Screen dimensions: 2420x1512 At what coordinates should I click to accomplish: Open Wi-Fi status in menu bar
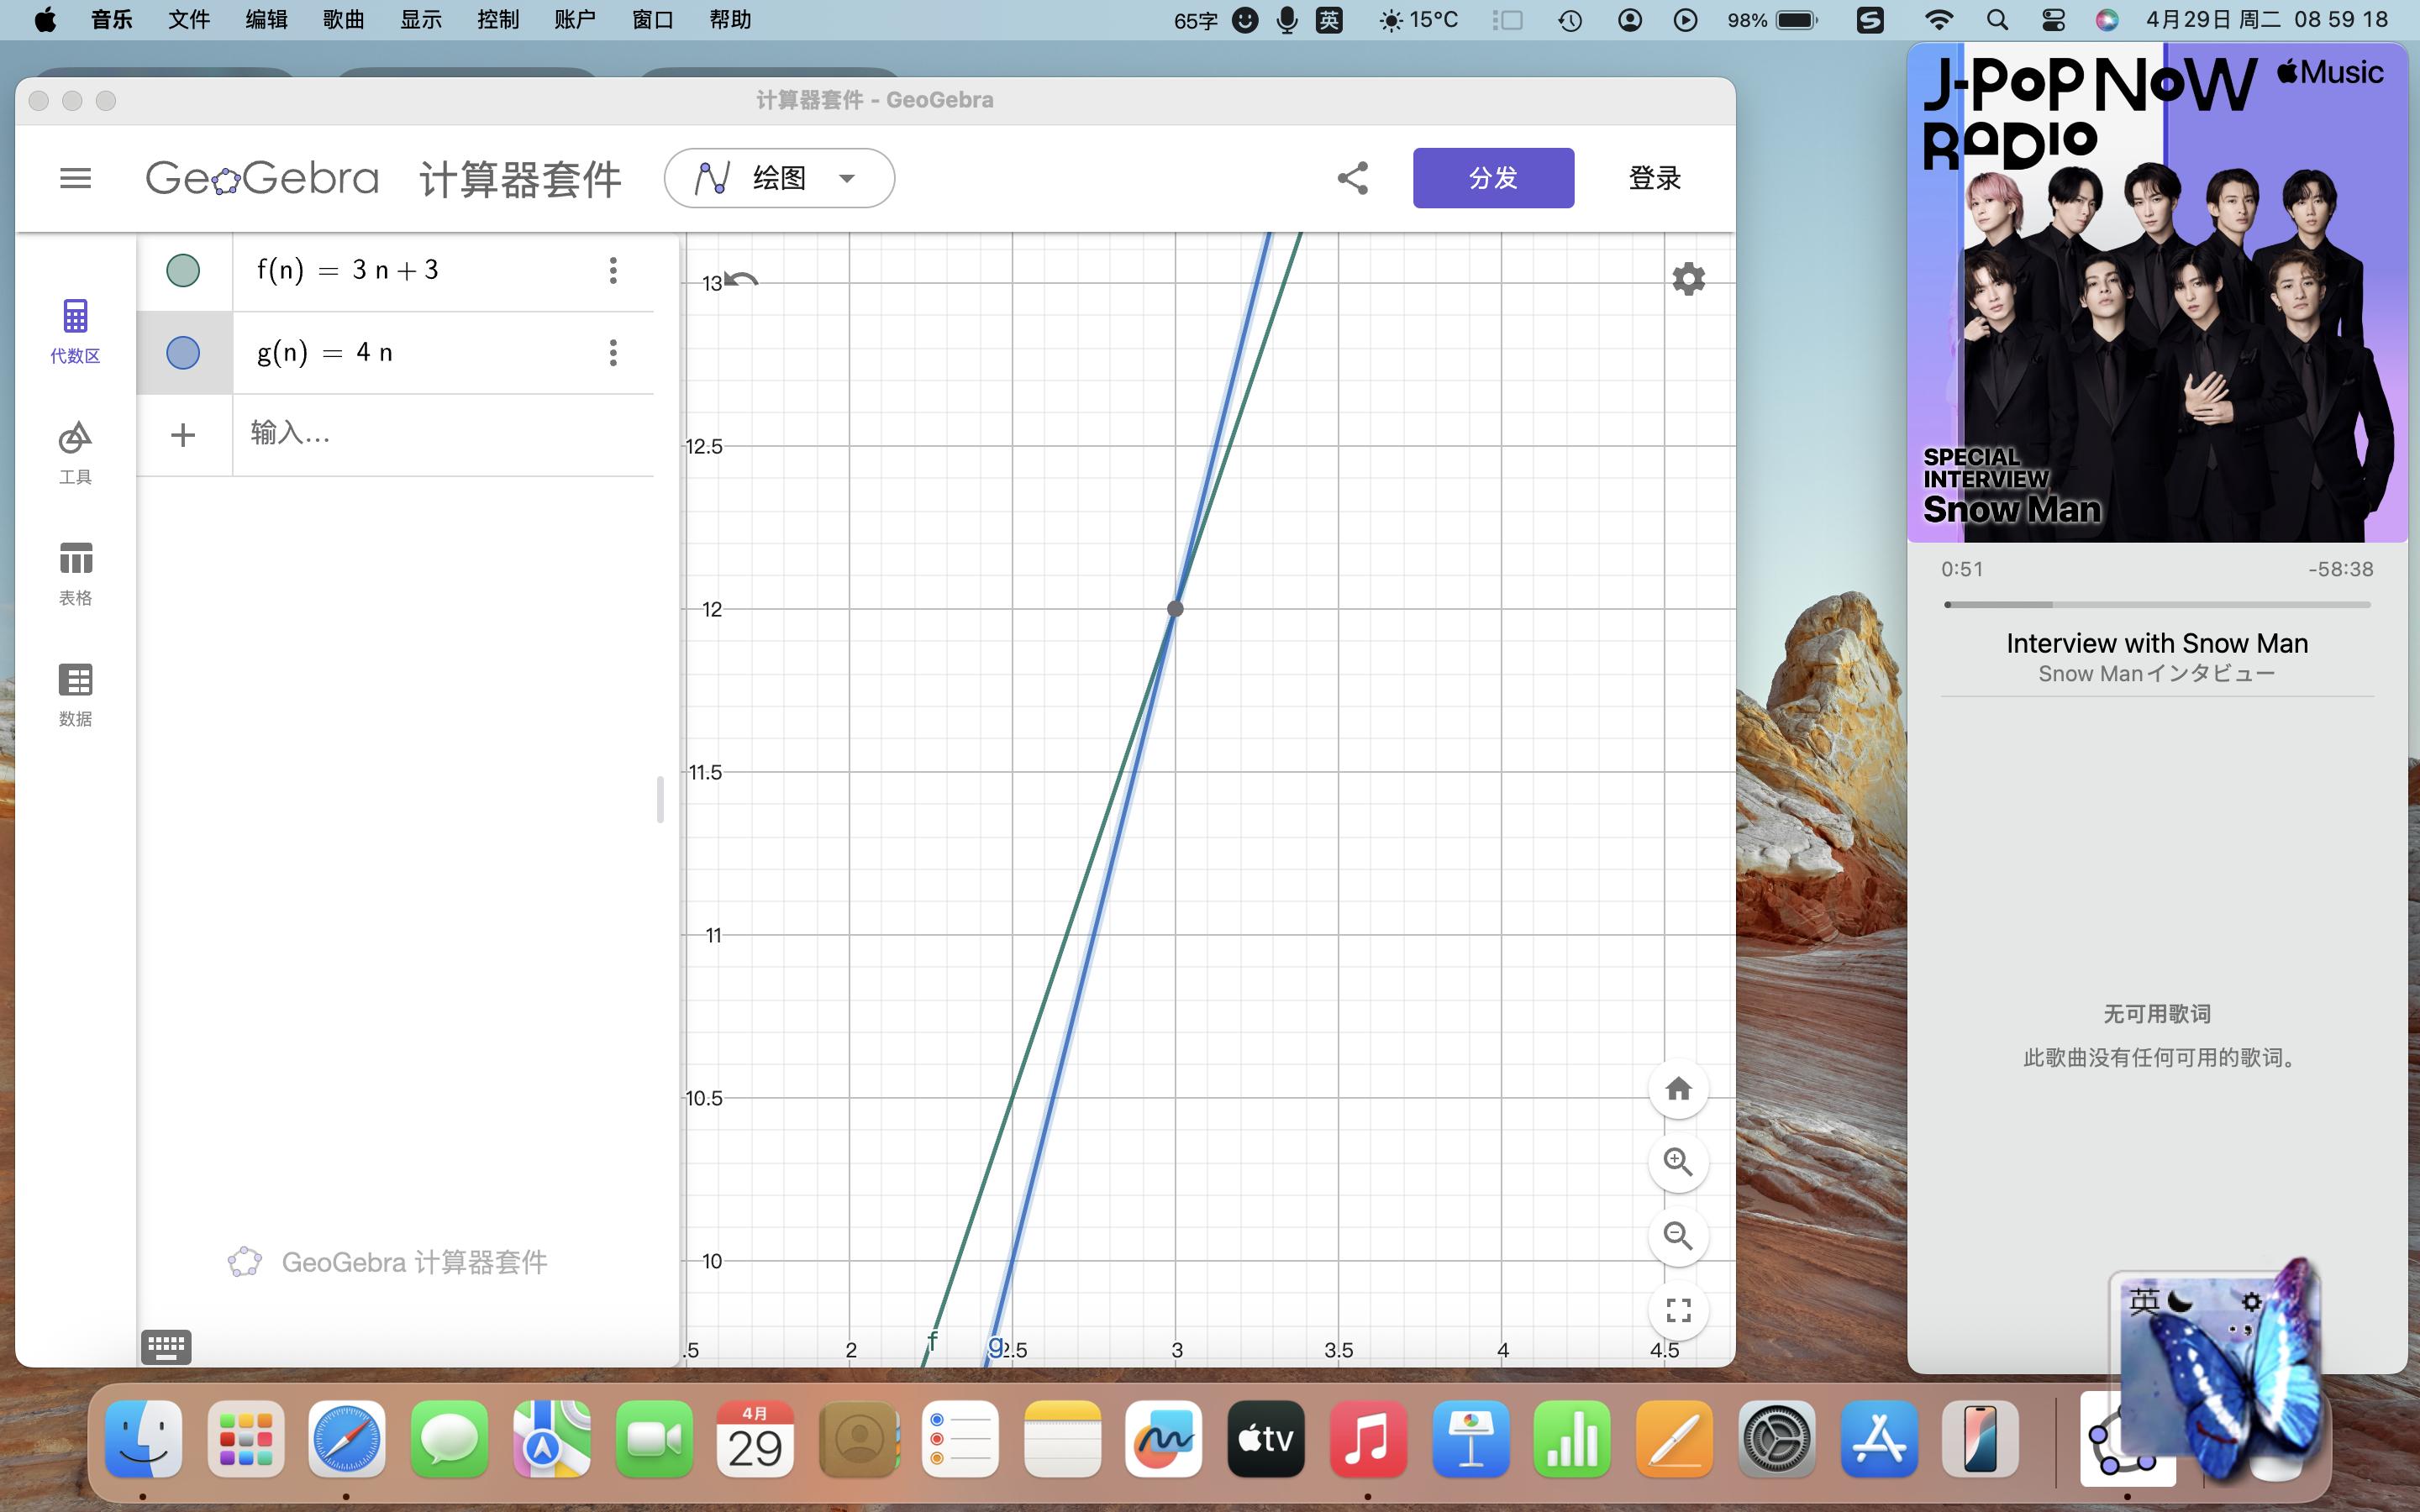1939,20
